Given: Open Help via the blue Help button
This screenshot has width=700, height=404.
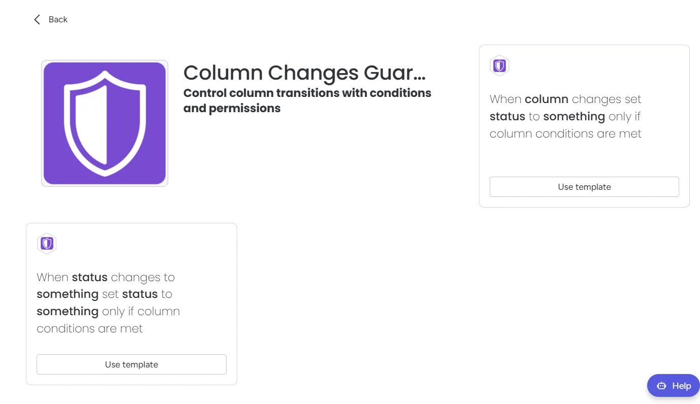Looking at the screenshot, I should click(x=673, y=386).
